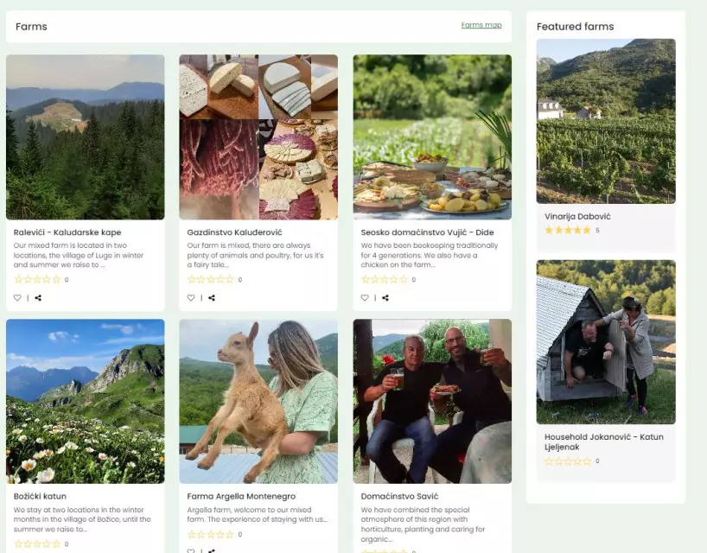
Task: Click heart icon for Gazdinstvo Kaluderović
Action: 191,298
